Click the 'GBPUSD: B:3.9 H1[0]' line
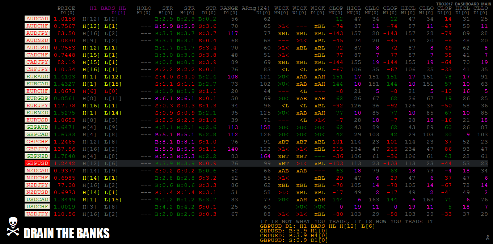This screenshot has width=493, height=244. click(x=294, y=231)
